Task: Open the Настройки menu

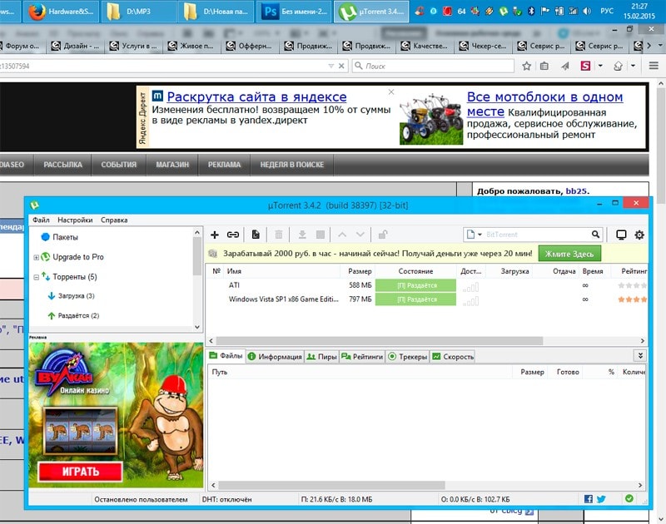Action: (75, 220)
